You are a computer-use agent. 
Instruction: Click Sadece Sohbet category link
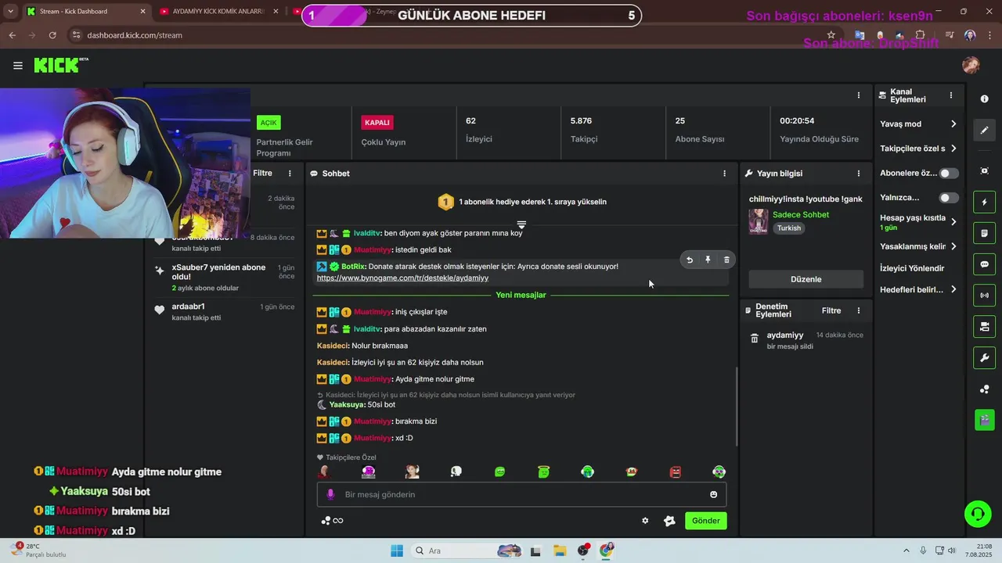point(800,215)
